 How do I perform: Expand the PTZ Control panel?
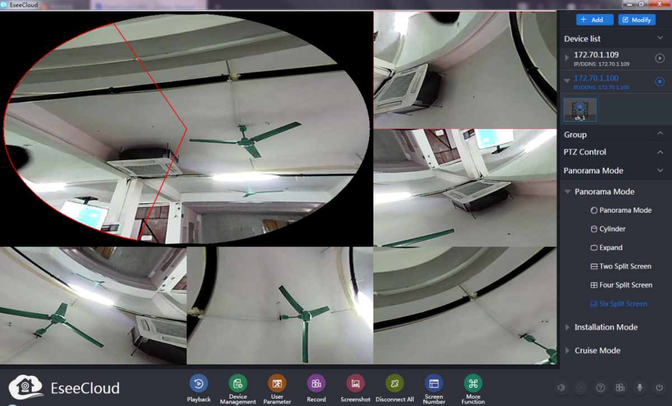tap(660, 152)
